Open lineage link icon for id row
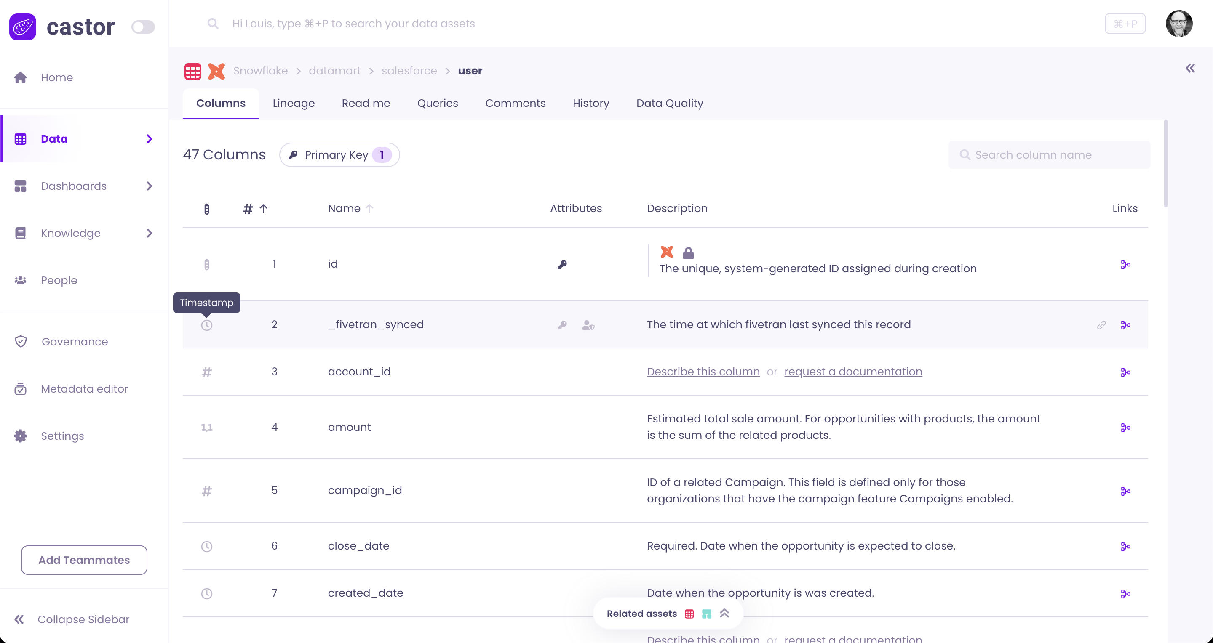 click(x=1125, y=265)
